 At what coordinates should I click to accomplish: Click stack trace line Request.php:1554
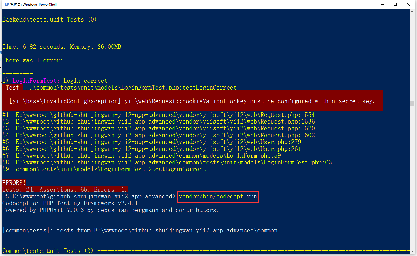tap(165, 115)
